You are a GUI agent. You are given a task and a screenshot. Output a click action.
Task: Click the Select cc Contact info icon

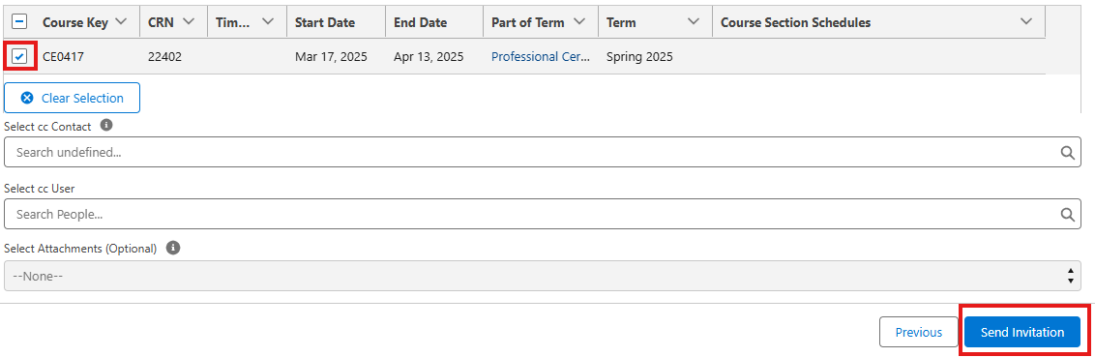click(106, 125)
